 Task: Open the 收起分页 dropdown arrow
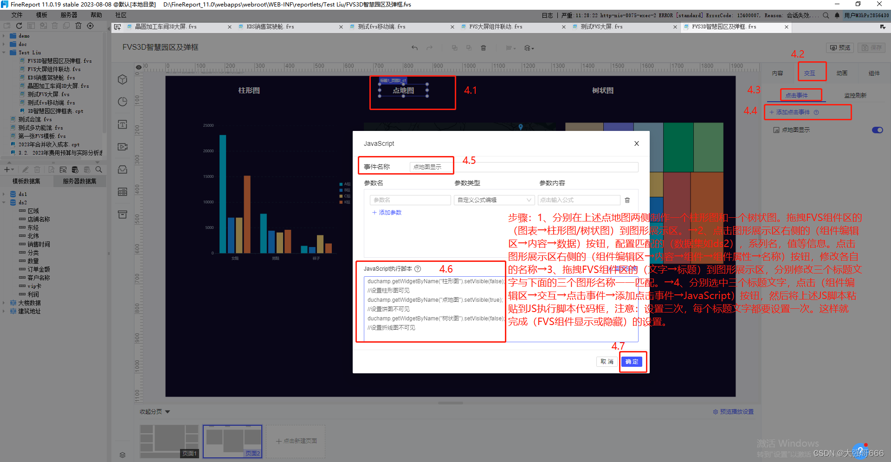[x=168, y=412]
